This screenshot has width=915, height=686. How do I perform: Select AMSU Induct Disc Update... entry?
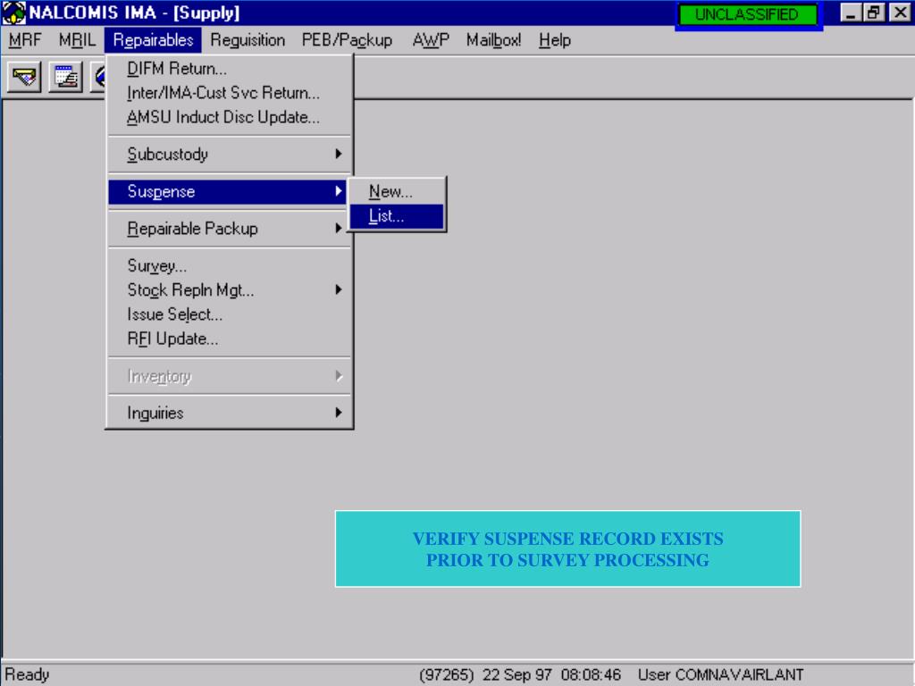(x=230, y=117)
